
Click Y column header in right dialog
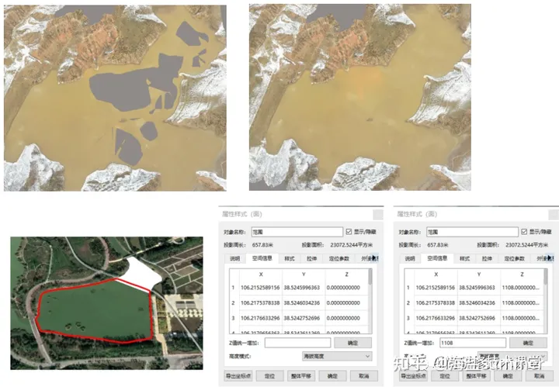[x=479, y=274]
